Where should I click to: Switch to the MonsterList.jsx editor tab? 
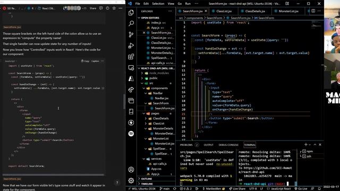(x=288, y=11)
